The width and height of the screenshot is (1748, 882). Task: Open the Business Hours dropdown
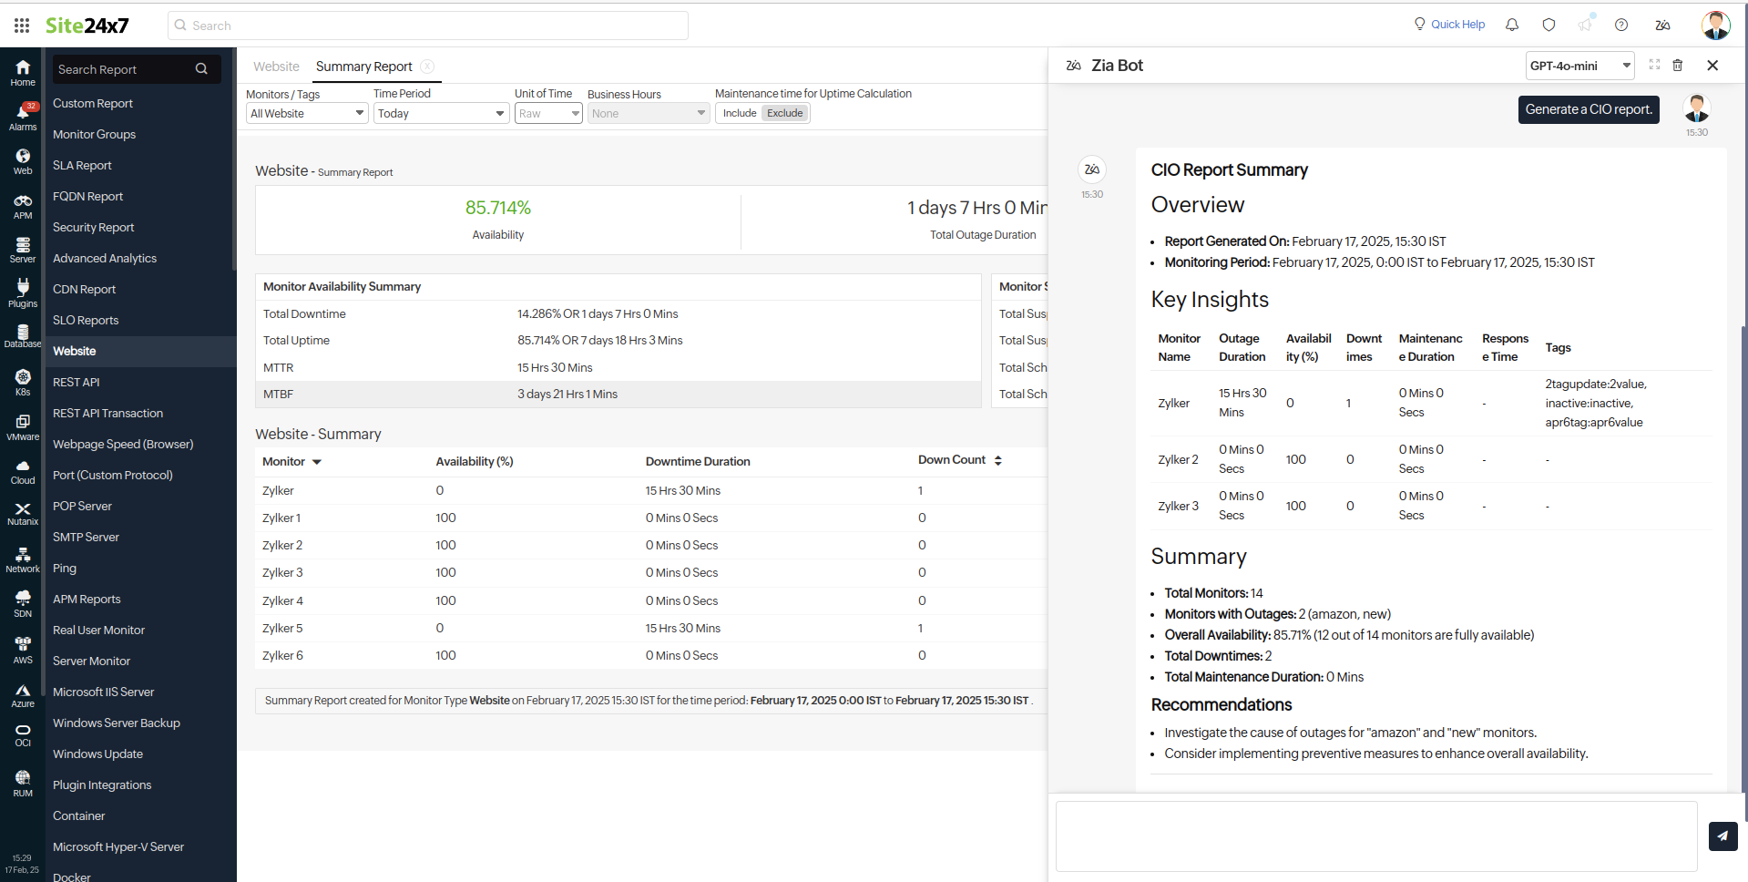[648, 113]
